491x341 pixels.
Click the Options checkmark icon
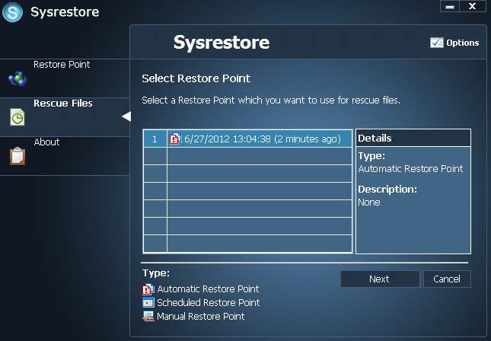tap(436, 43)
